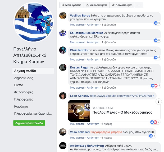Click Απάντηση under Kostas Pagan comment
The height and width of the screenshot is (152, 164).
(93, 88)
